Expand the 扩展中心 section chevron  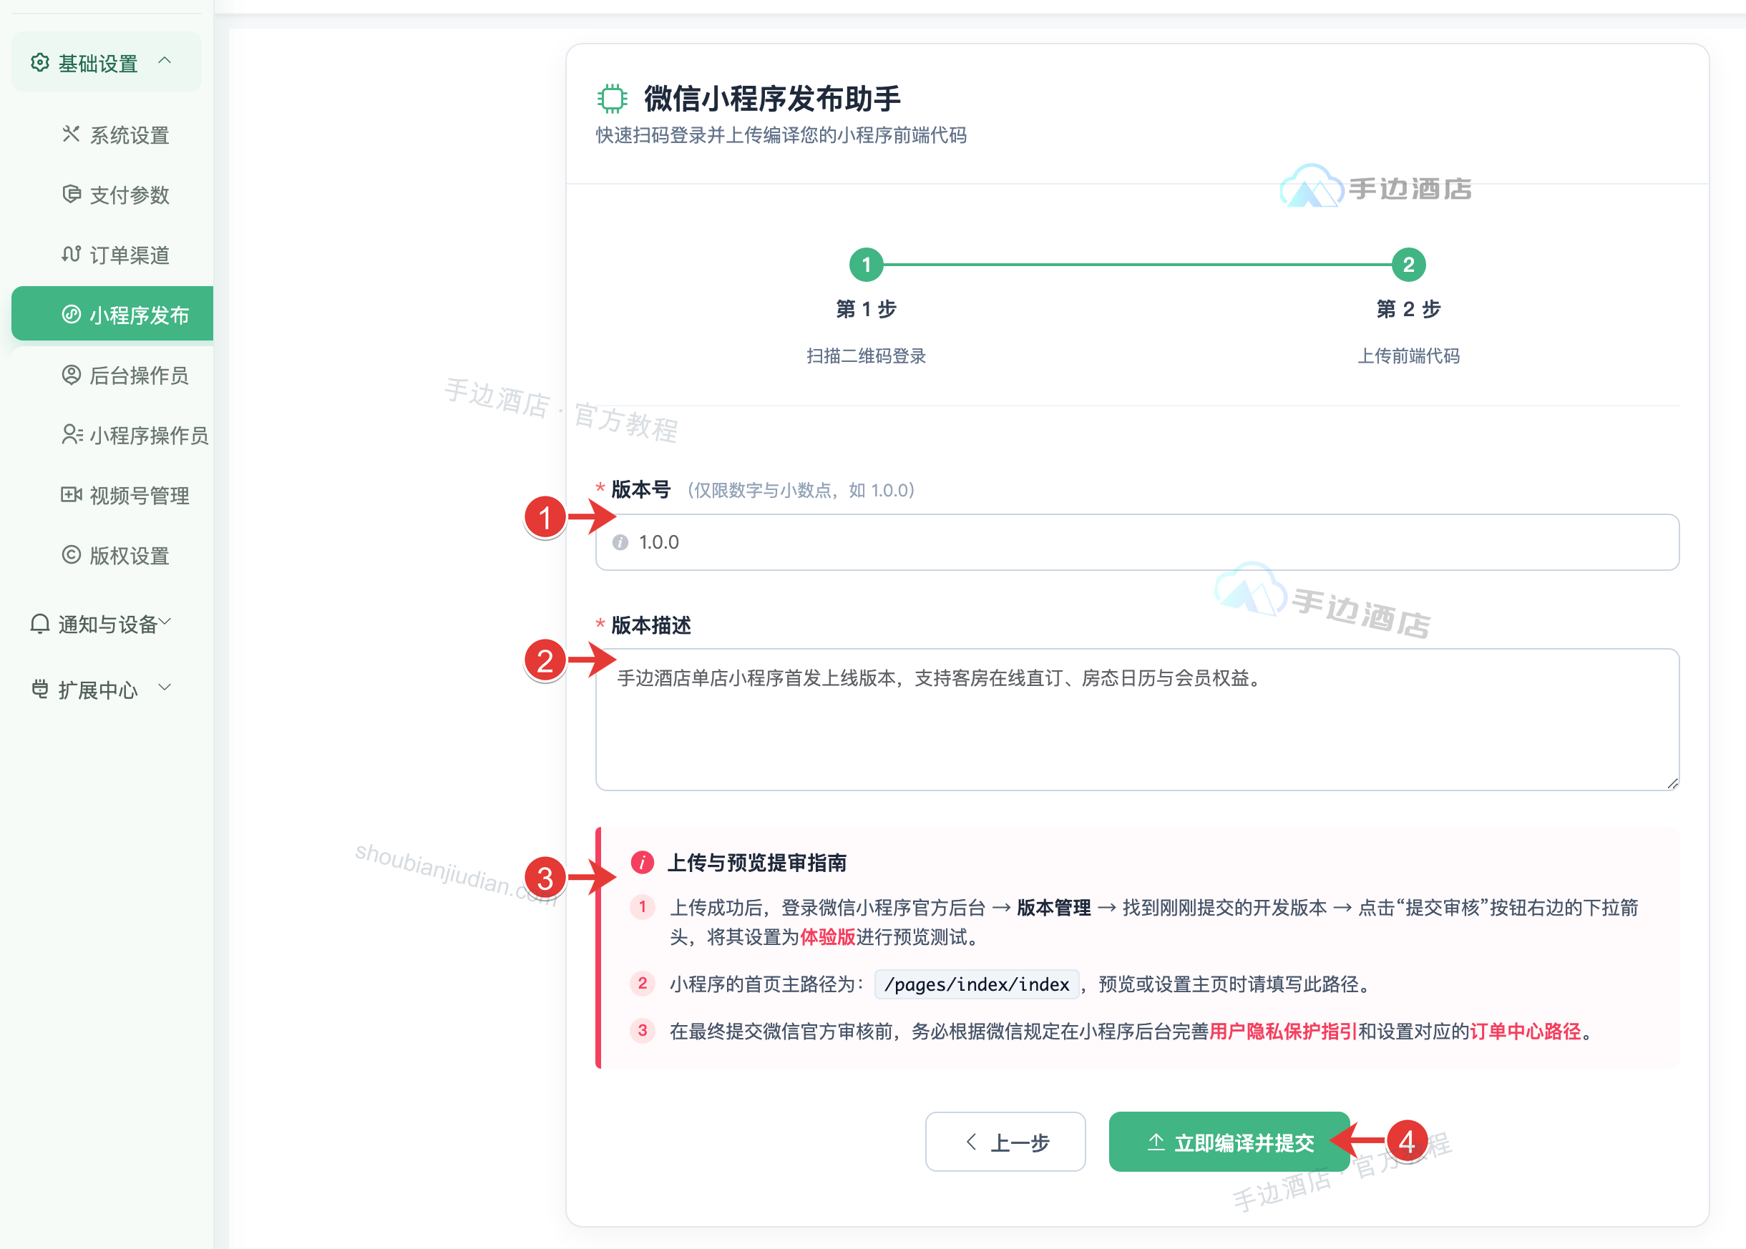coord(165,687)
